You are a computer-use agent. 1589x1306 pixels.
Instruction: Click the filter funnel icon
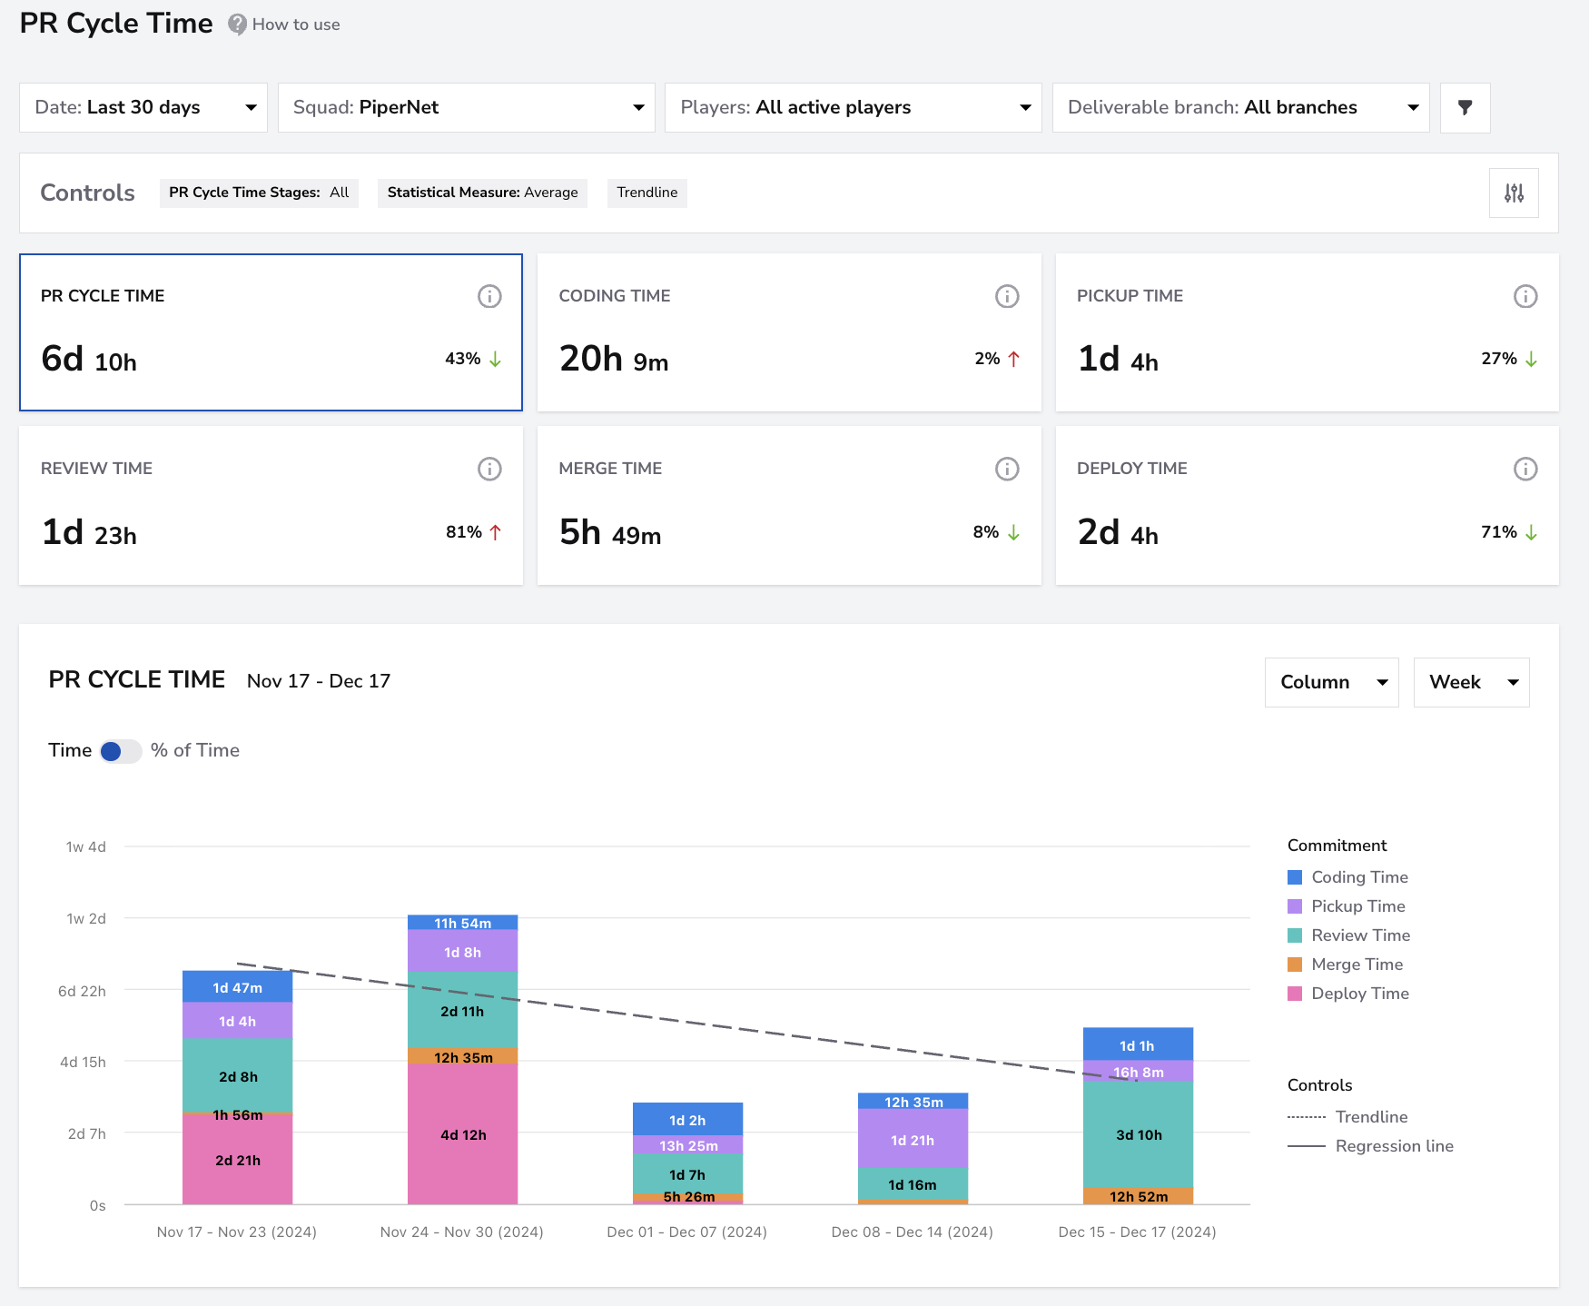pos(1465,107)
